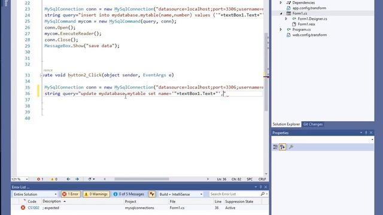This screenshot has height=215, width=383.
Task: Click the Property Pages wrench icon
Action: [291, 147]
